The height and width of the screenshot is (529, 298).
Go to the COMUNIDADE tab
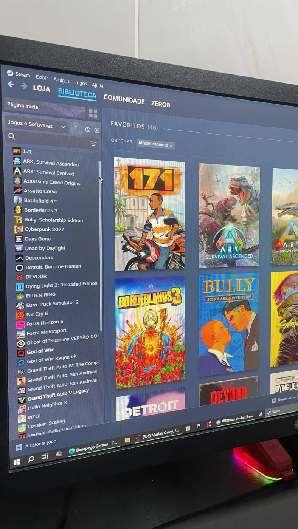pos(124,100)
